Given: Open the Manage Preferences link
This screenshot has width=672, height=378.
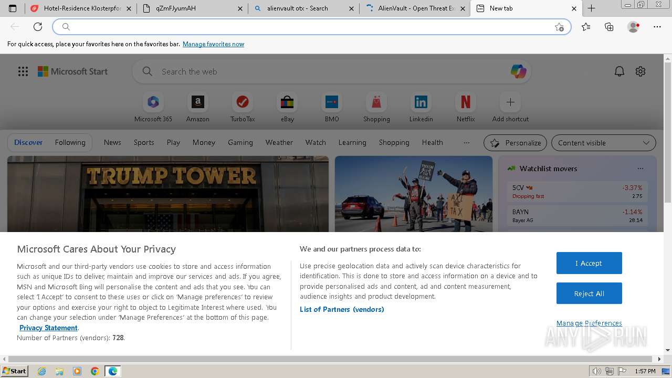Looking at the screenshot, I should (x=589, y=323).
